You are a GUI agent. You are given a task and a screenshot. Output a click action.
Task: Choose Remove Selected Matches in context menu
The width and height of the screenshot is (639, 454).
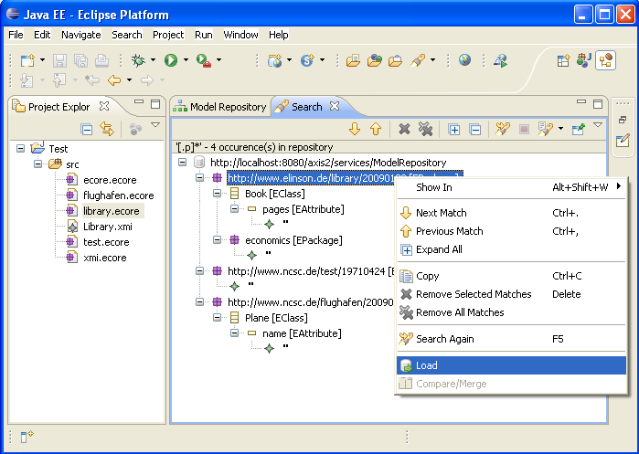pyautogui.click(x=511, y=294)
